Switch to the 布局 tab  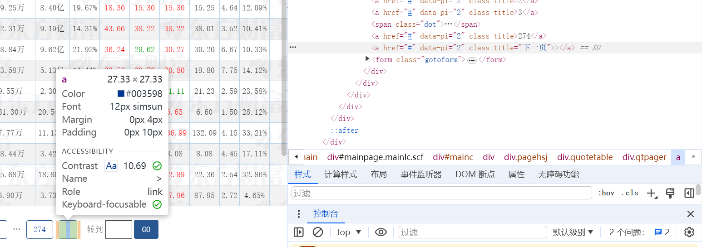coord(379,174)
